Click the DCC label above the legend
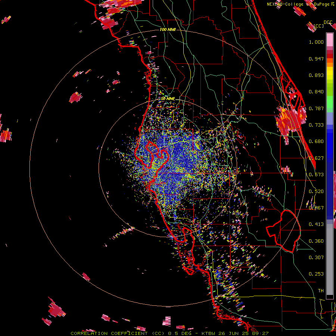 pos(328,22)
